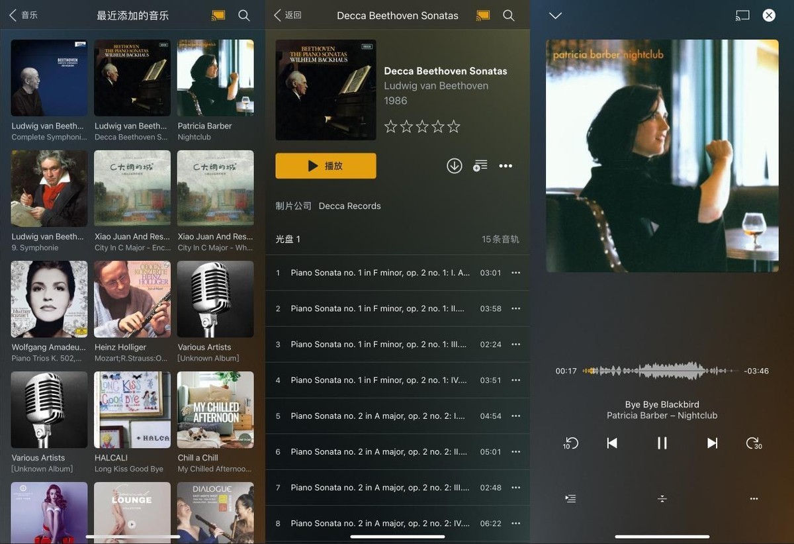Open equalizer settings icon in player
The width and height of the screenshot is (794, 544).
pyautogui.click(x=662, y=498)
